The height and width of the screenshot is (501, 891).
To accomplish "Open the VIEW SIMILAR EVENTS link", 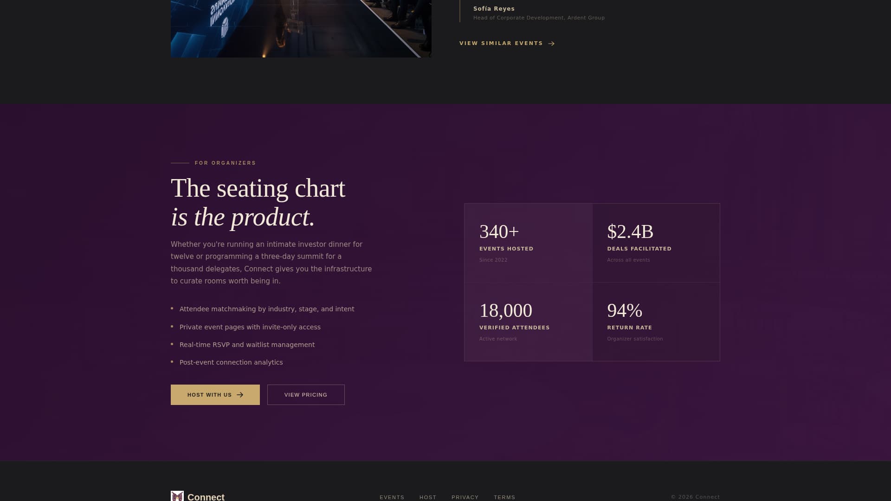I will click(501, 43).
